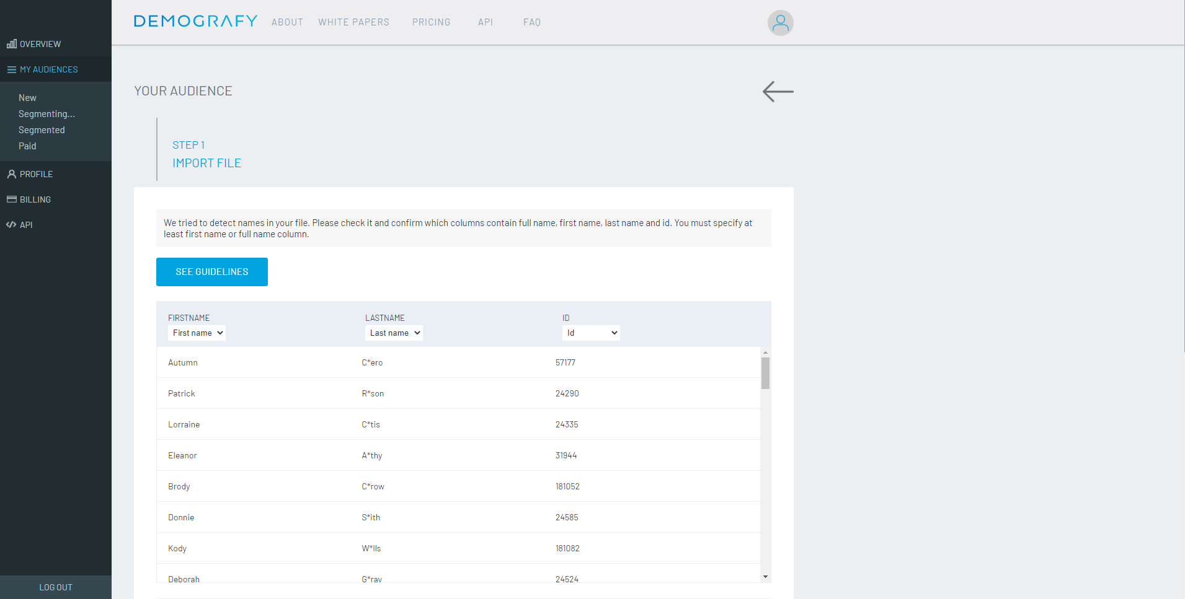Click the user account avatar icon
The width and height of the screenshot is (1185, 599).
click(780, 23)
